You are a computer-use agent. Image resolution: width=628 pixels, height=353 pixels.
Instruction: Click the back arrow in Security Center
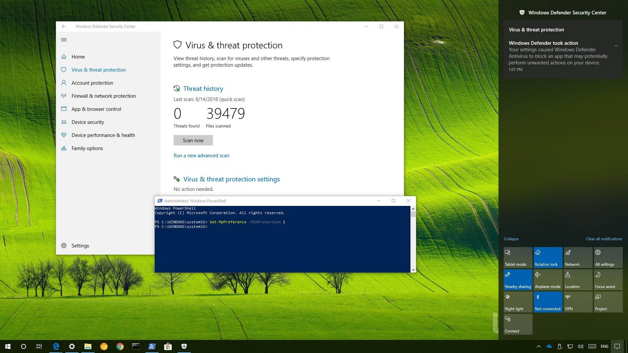64,26
